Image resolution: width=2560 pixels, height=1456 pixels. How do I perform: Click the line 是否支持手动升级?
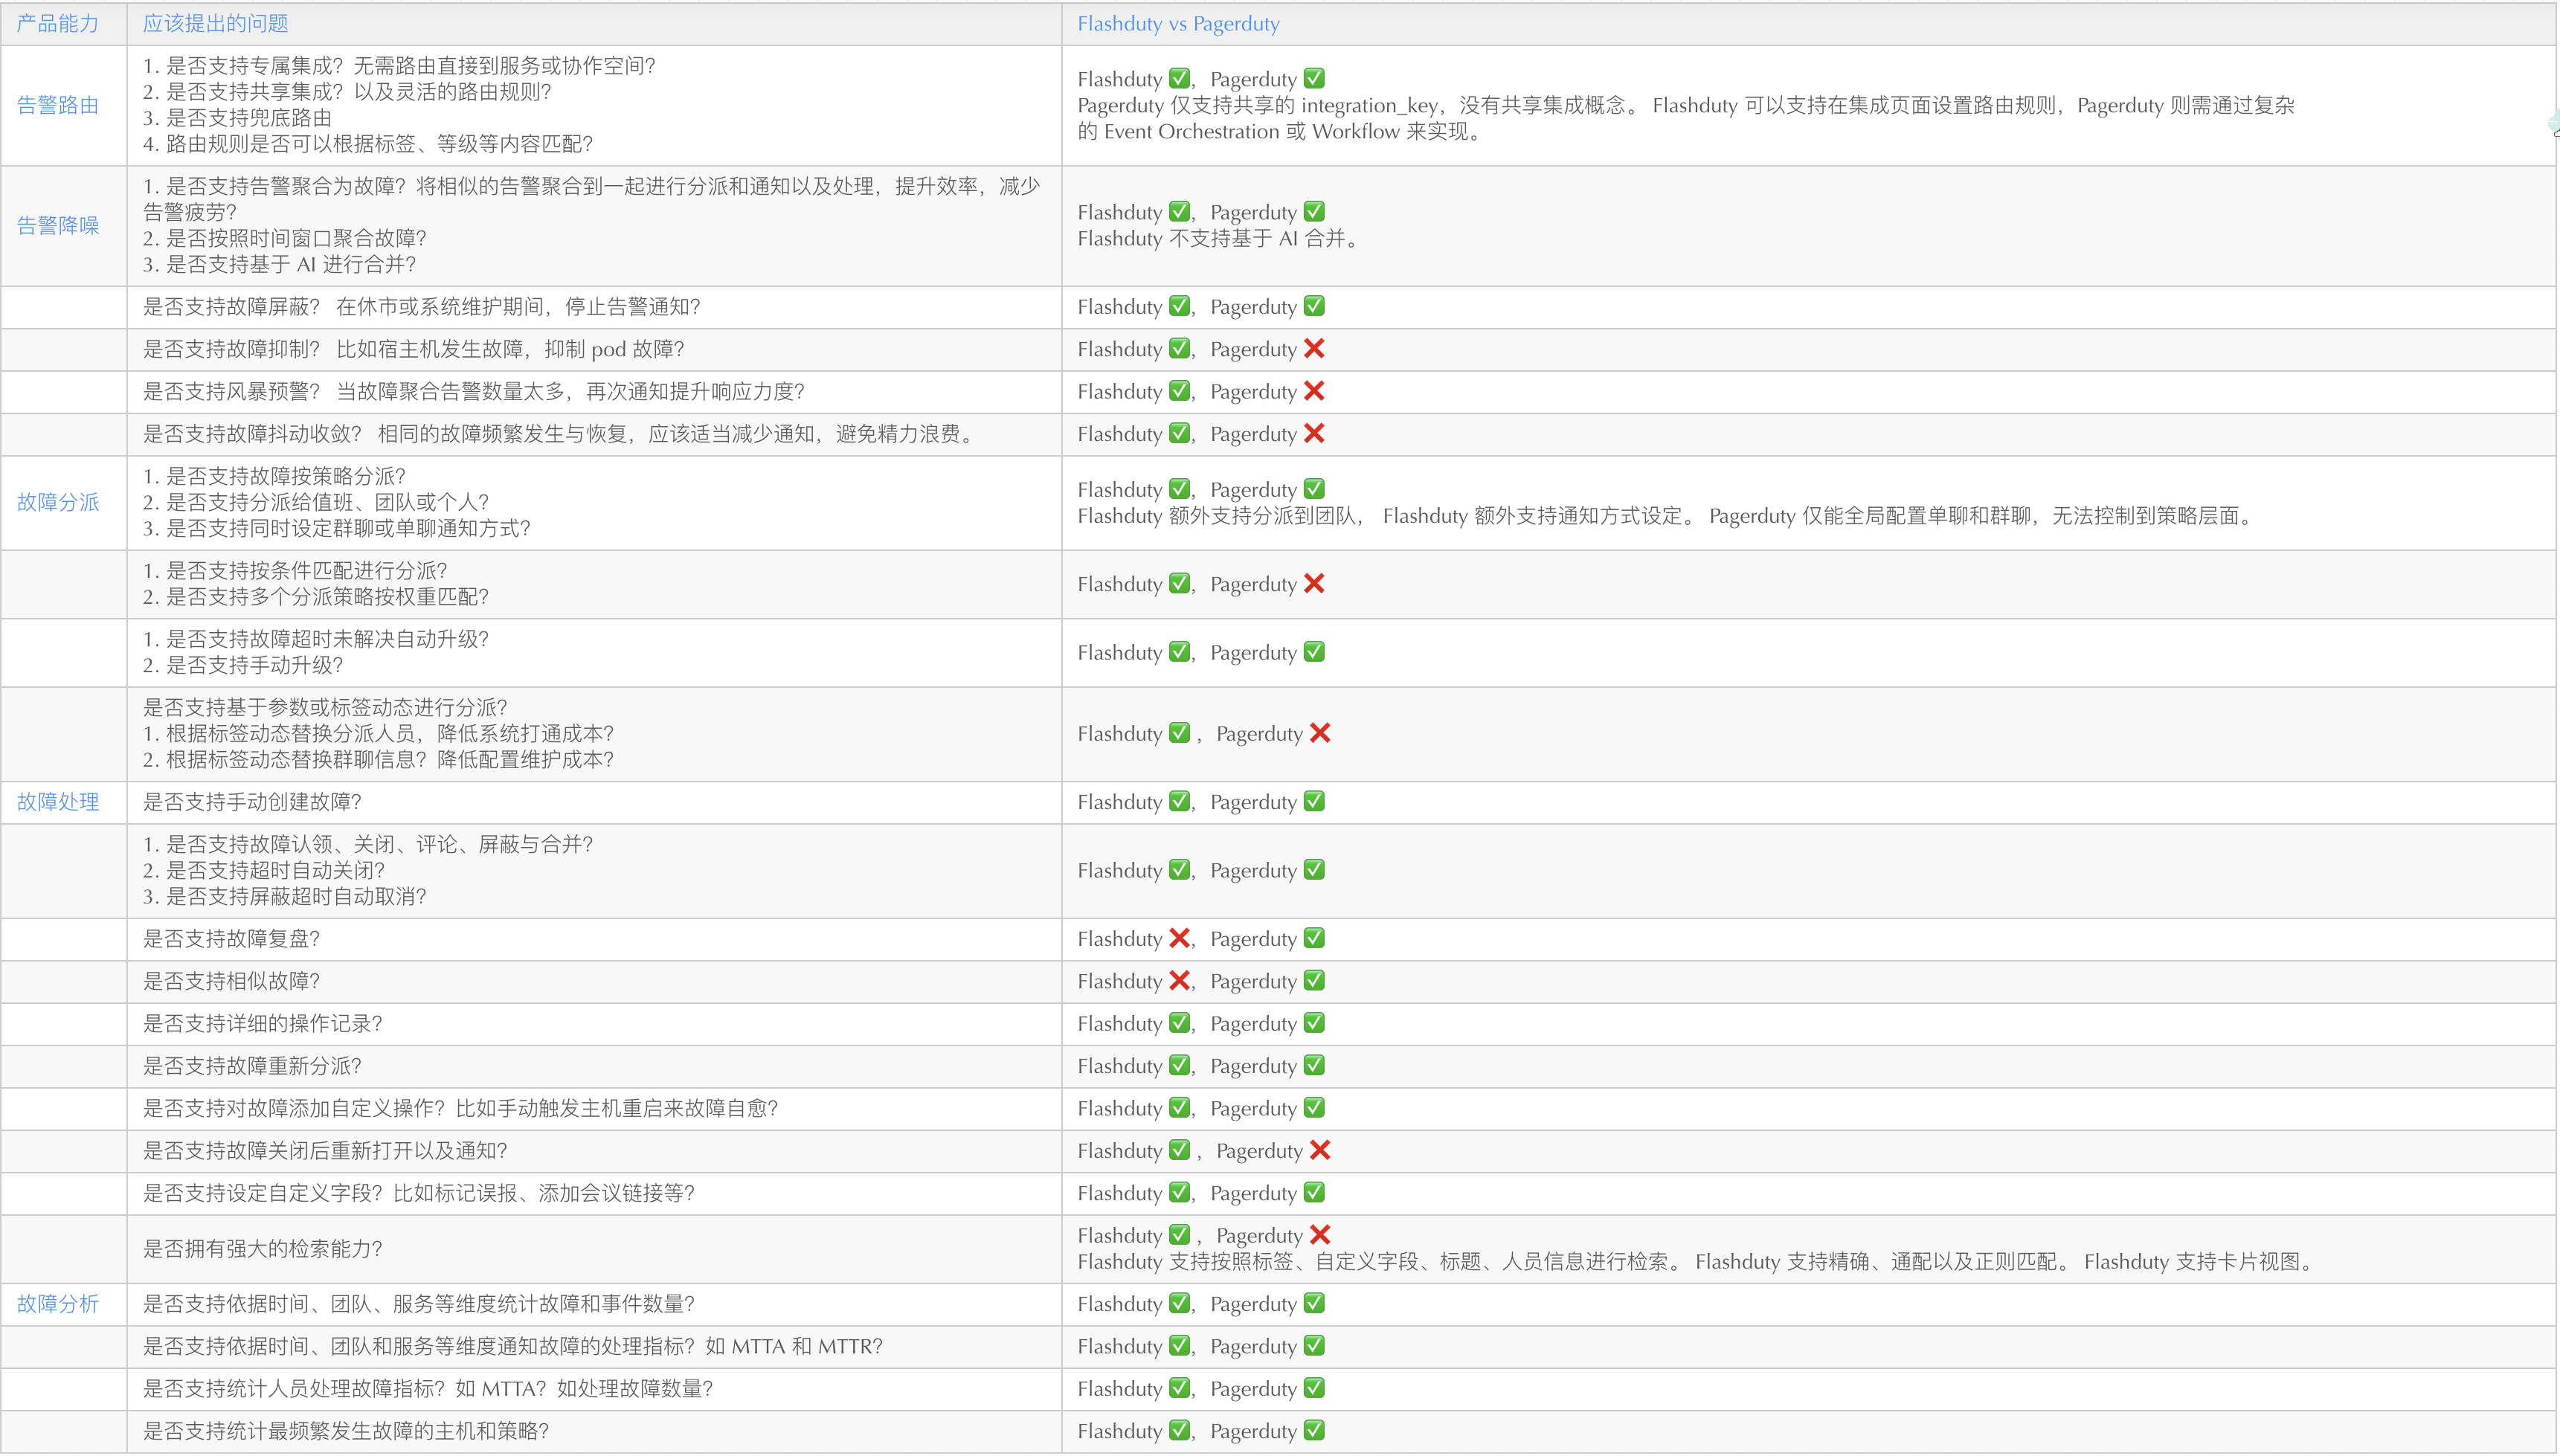pyautogui.click(x=243, y=665)
